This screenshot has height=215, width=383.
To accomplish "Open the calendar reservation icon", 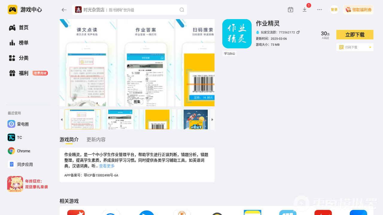I will [x=291, y=10].
